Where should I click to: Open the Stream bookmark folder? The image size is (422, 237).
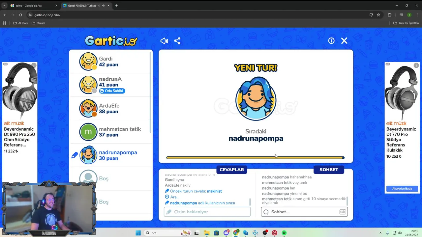[x=38, y=23]
